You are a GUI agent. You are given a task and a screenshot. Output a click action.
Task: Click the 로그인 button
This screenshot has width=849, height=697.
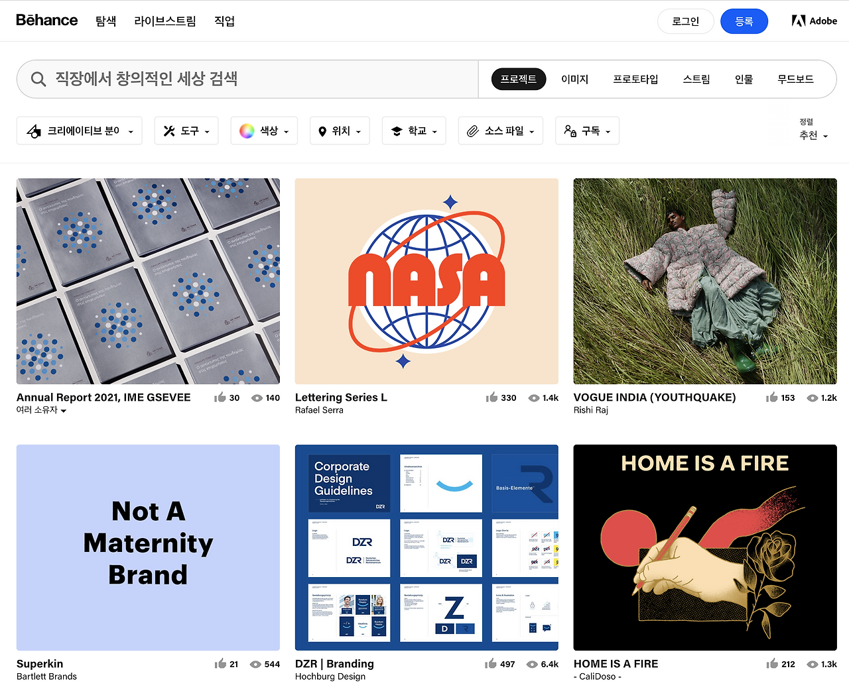(x=686, y=21)
